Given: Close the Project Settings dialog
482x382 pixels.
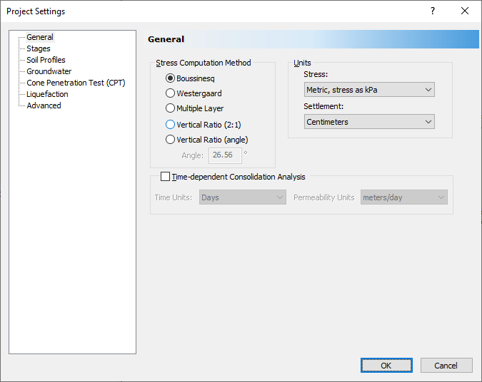Looking at the screenshot, I should click(x=465, y=11).
